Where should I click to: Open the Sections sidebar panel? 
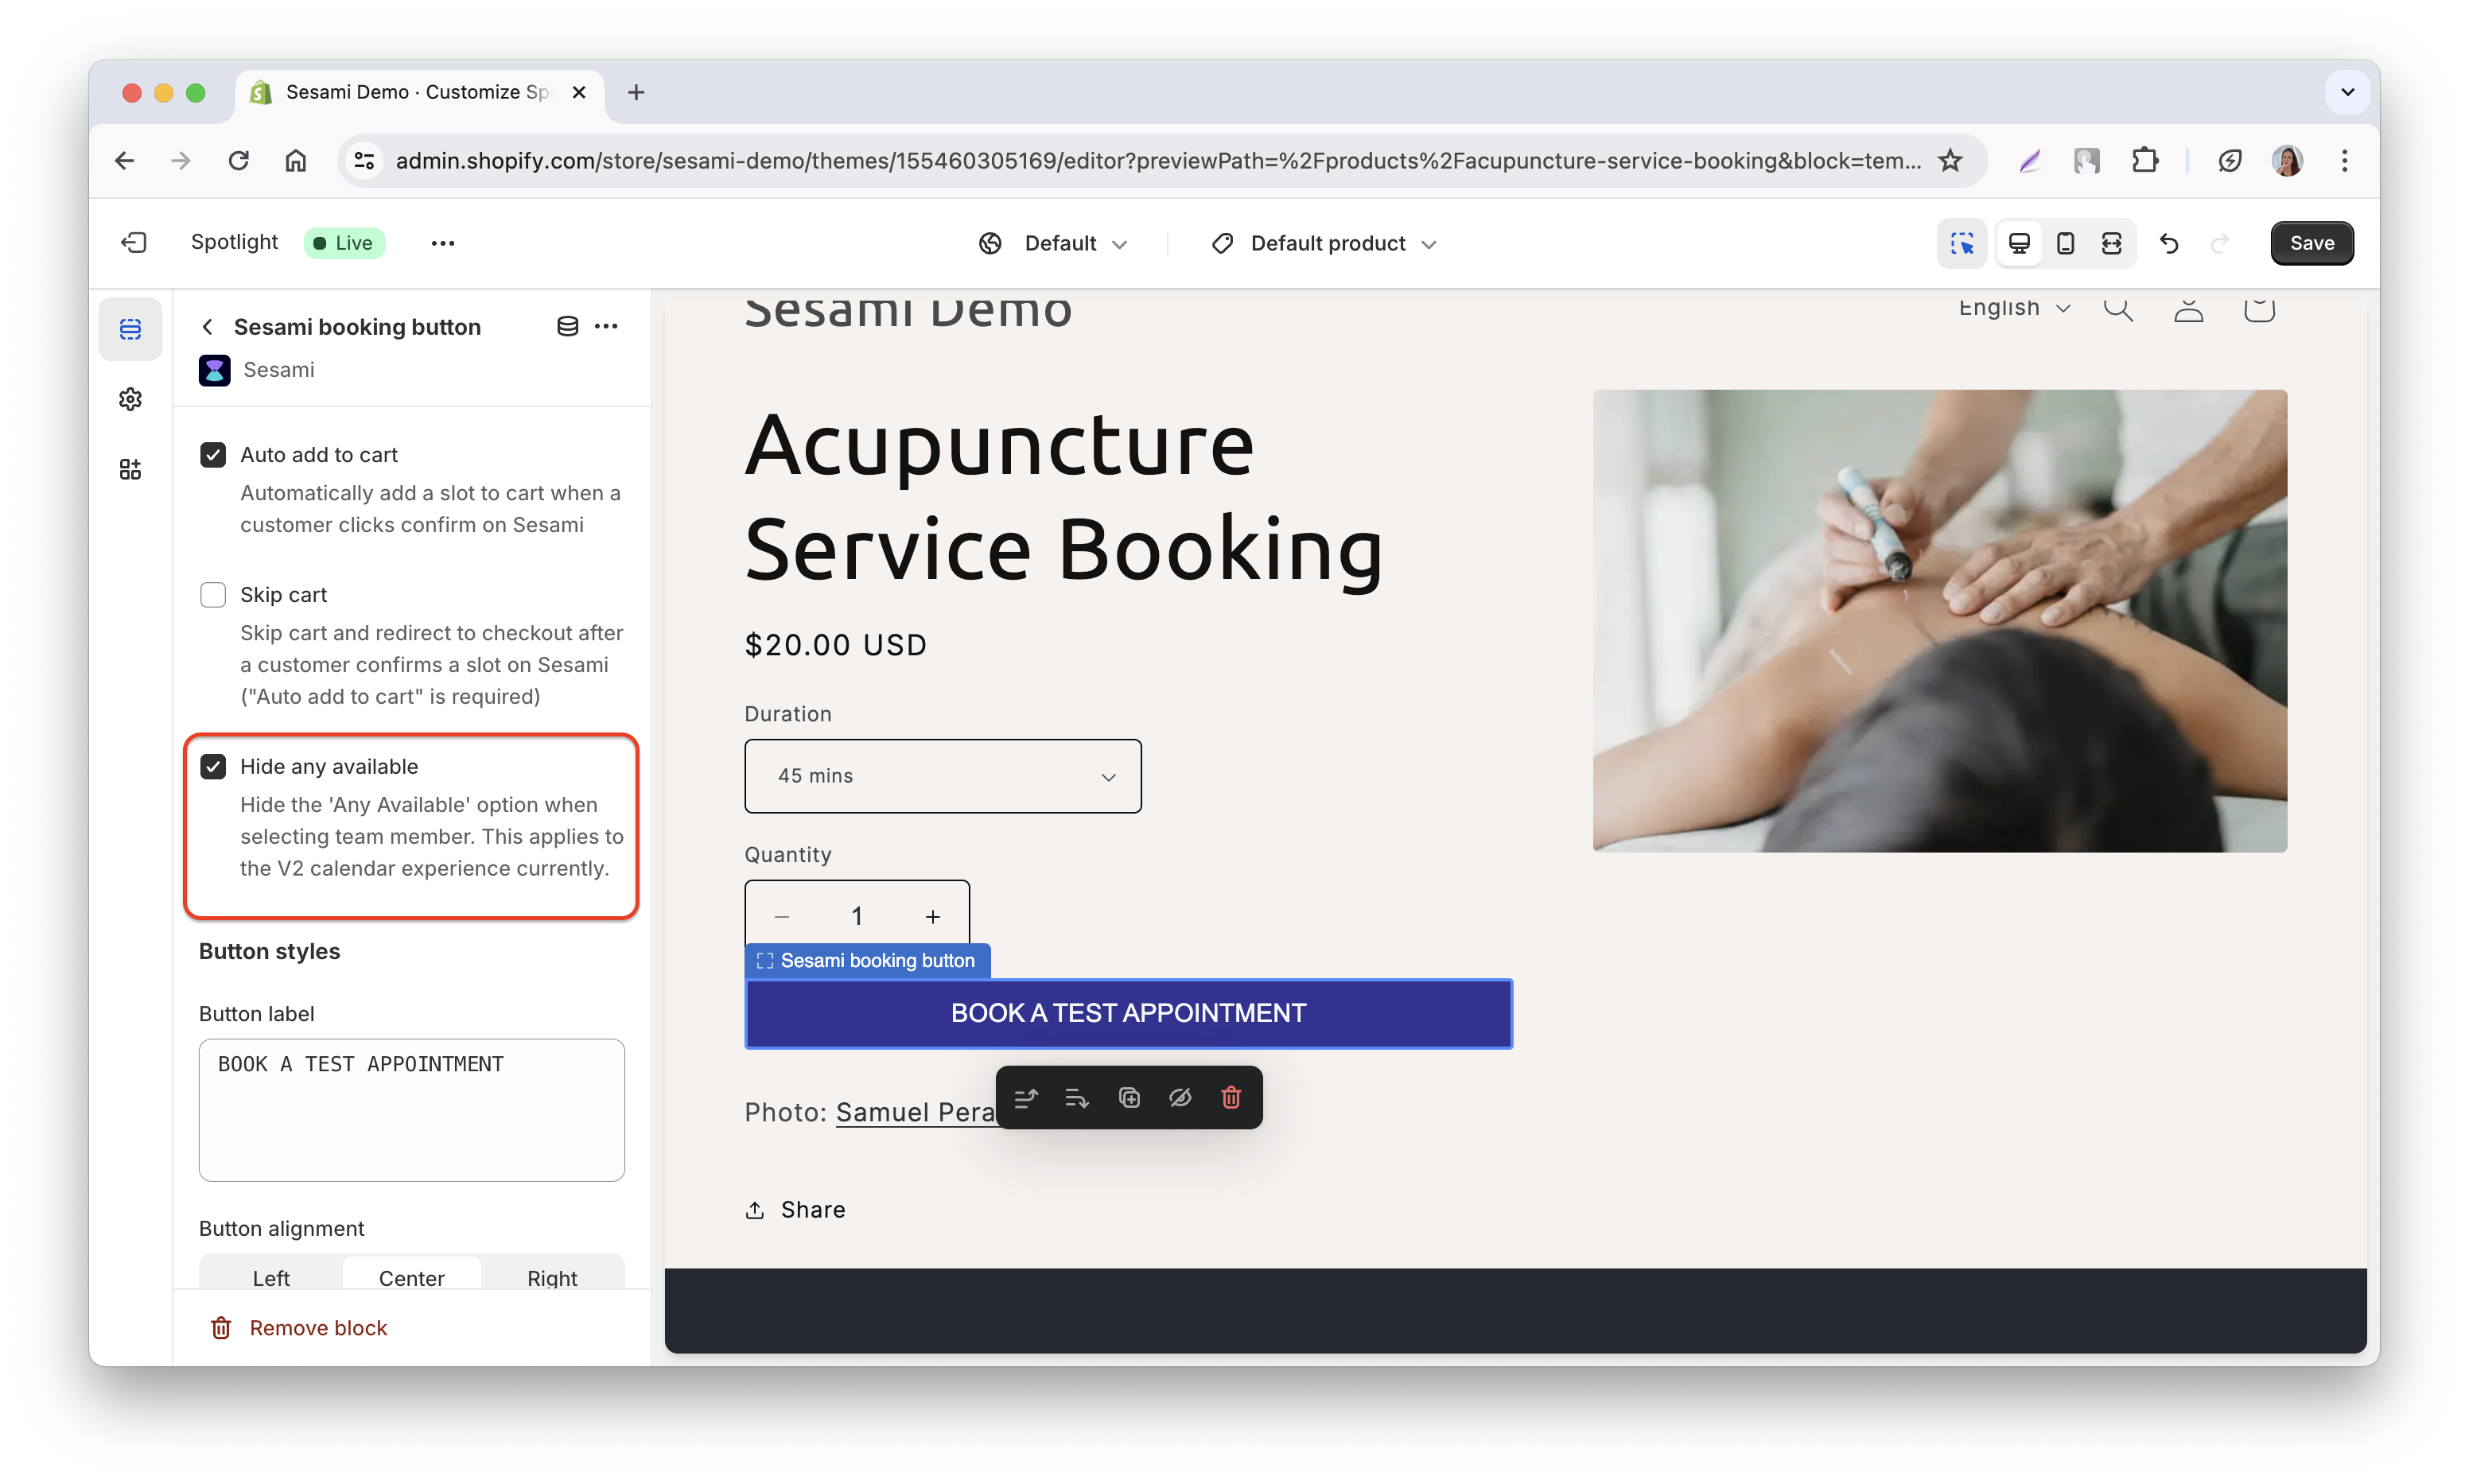[130, 329]
